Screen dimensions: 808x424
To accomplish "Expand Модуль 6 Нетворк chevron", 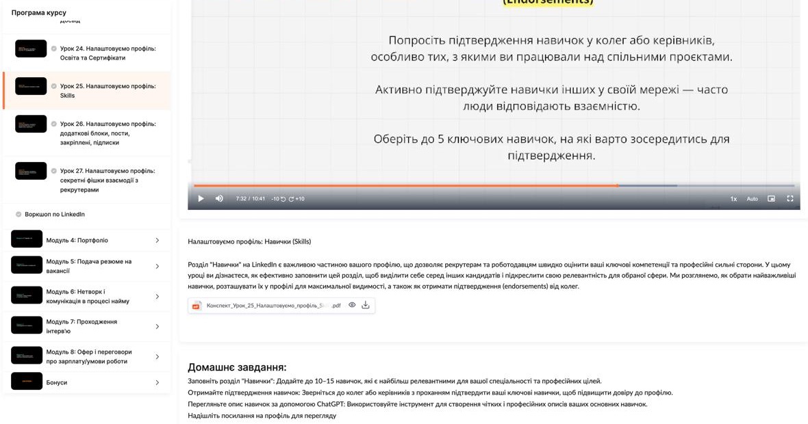I will [157, 296].
